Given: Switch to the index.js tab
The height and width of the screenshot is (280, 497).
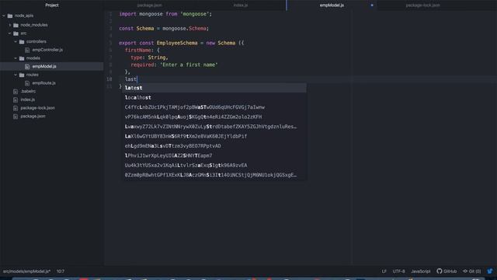Looking at the screenshot, I should coord(241,5).
